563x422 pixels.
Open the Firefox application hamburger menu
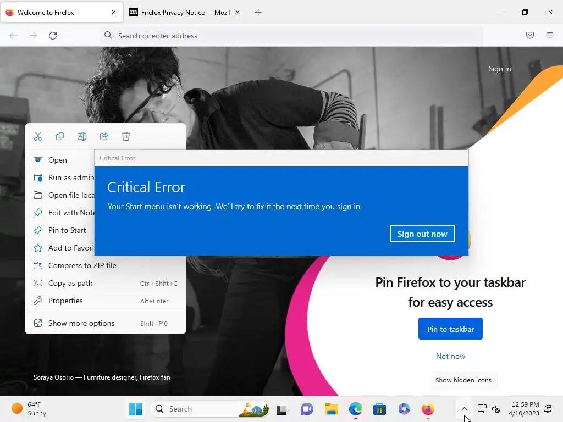click(550, 35)
